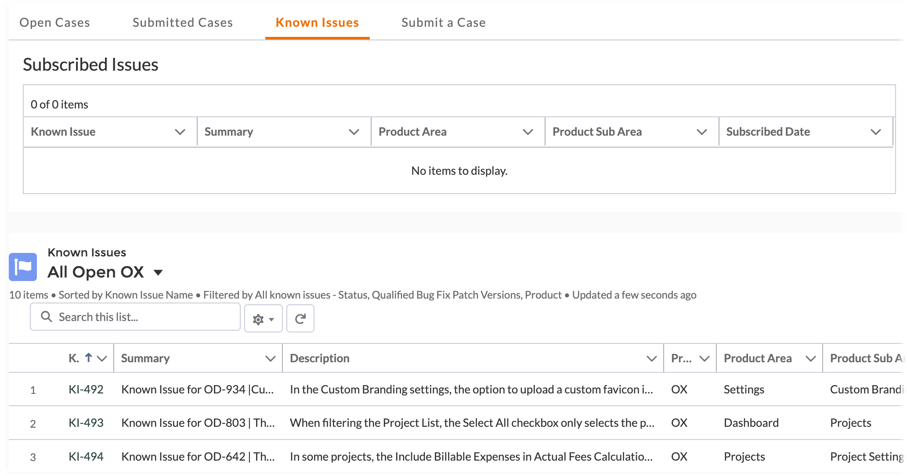Open Summary column menu in Known Issues list
This screenshot has height=476, width=907.
270,359
